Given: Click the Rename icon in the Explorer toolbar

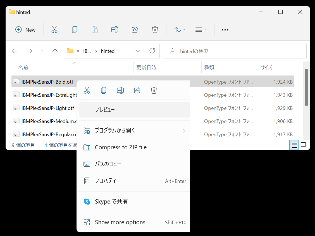Looking at the screenshot, I should 115,30.
